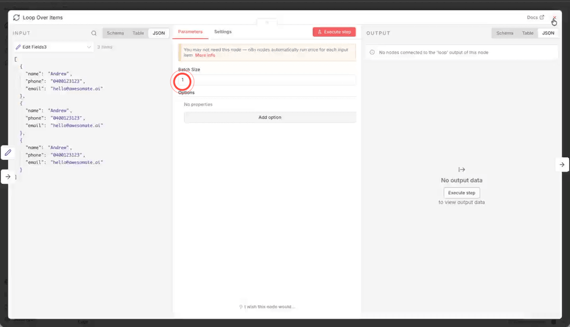Switch INPUT view to Table
570x327 pixels.
pyautogui.click(x=138, y=33)
